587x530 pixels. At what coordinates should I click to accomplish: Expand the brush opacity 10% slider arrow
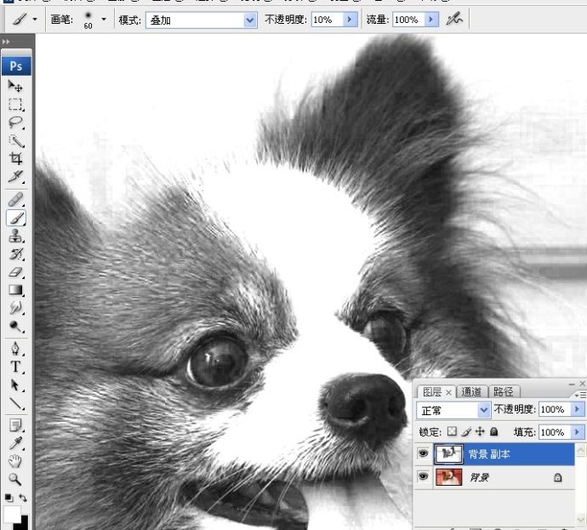[x=349, y=20]
